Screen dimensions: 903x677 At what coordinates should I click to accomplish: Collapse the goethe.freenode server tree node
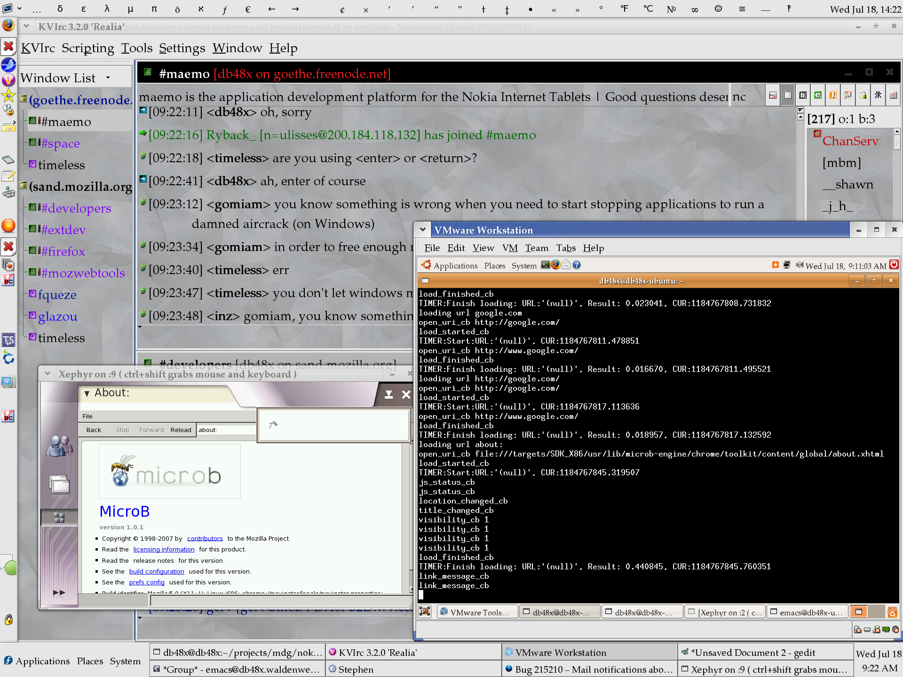(23, 99)
